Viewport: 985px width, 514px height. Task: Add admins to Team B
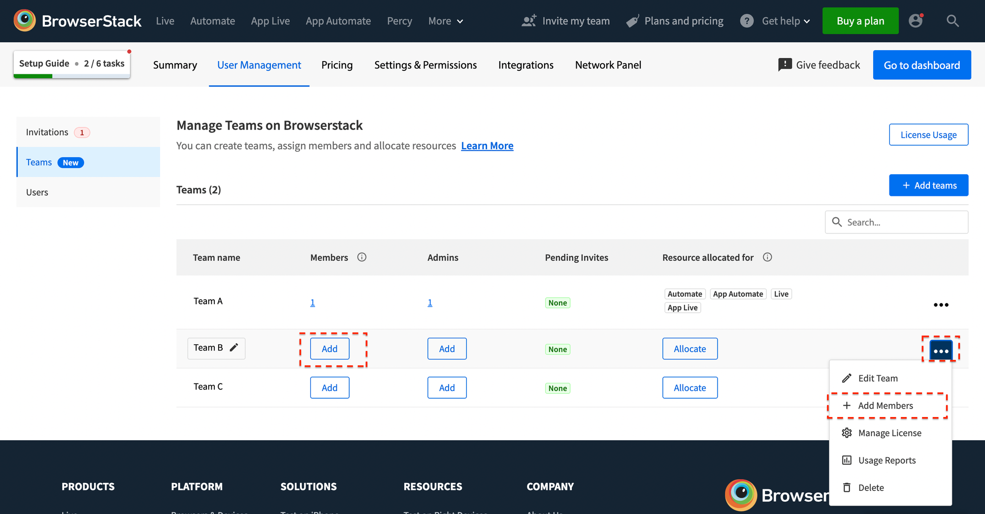point(447,349)
